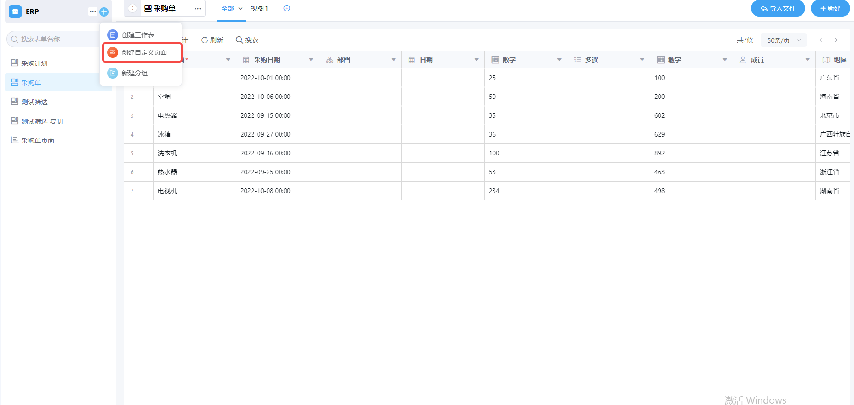Click the back arrow next to 采购单
Screen dimensions: 854x405
click(132, 8)
